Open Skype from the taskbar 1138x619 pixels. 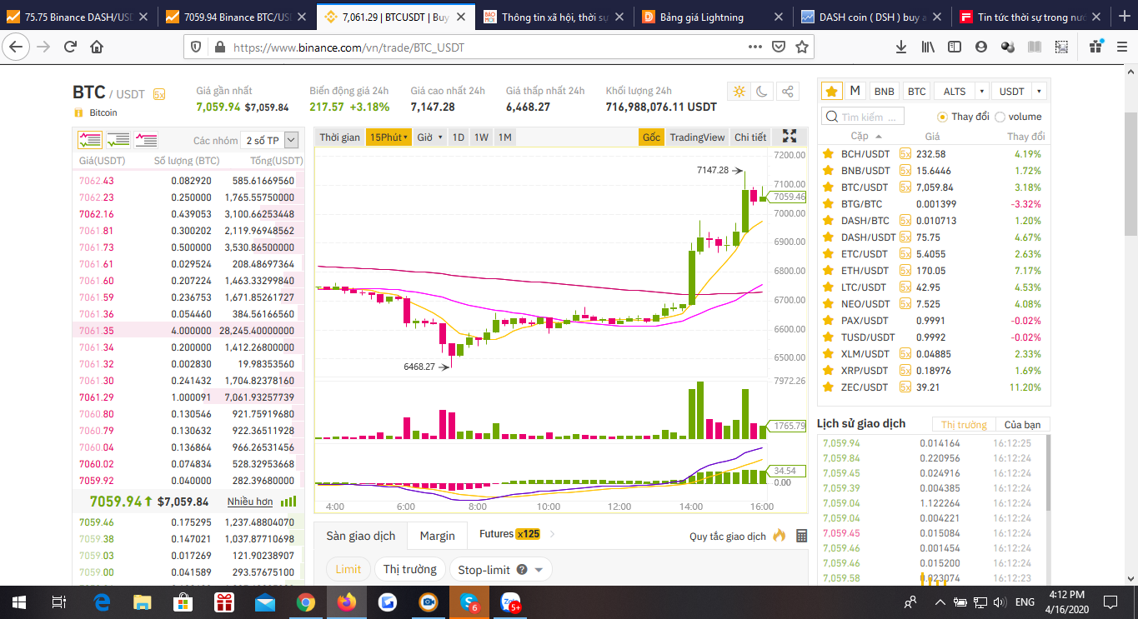tap(469, 602)
